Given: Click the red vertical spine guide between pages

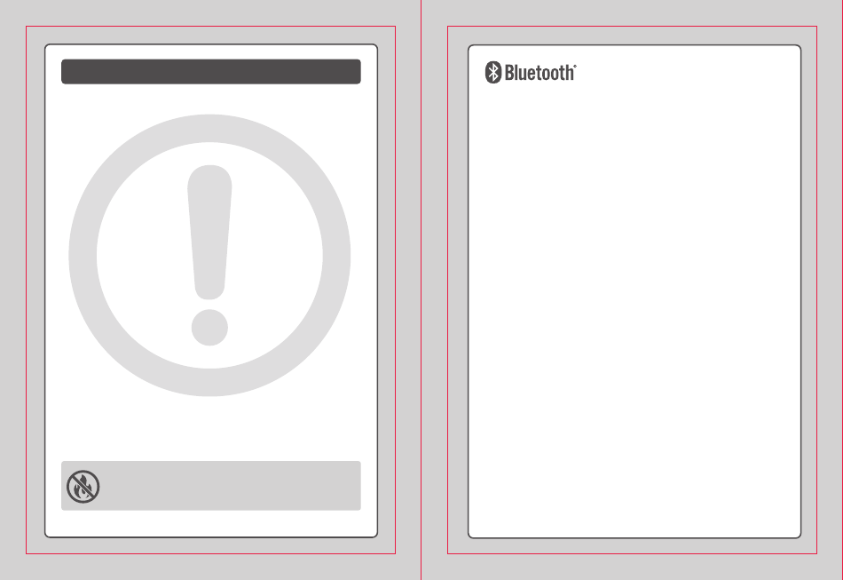Looking at the screenshot, I should tap(421, 290).
